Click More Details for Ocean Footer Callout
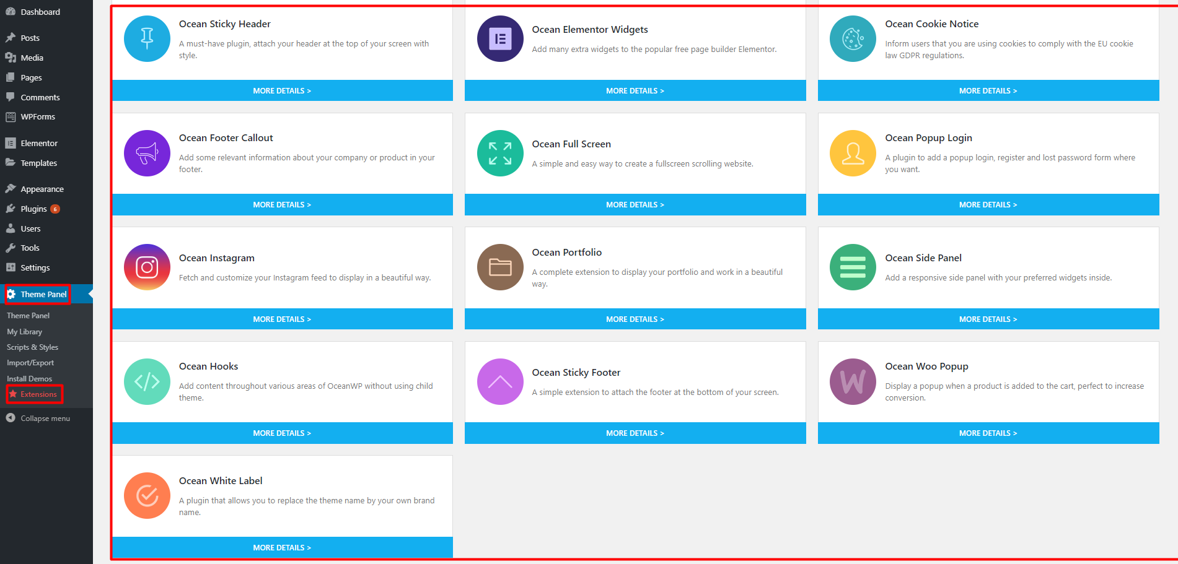 [283, 204]
